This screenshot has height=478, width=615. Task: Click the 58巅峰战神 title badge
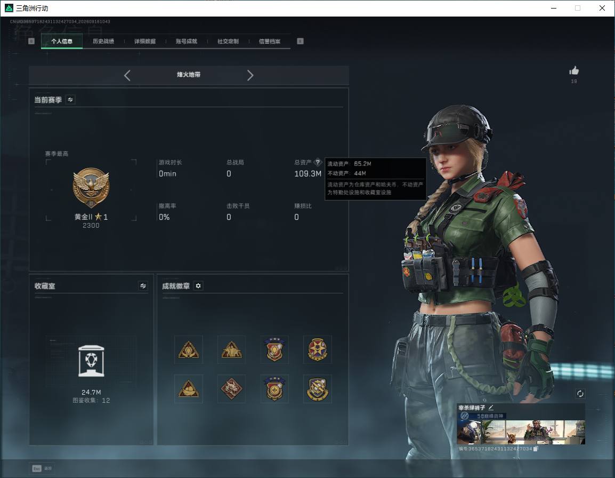[x=482, y=416]
